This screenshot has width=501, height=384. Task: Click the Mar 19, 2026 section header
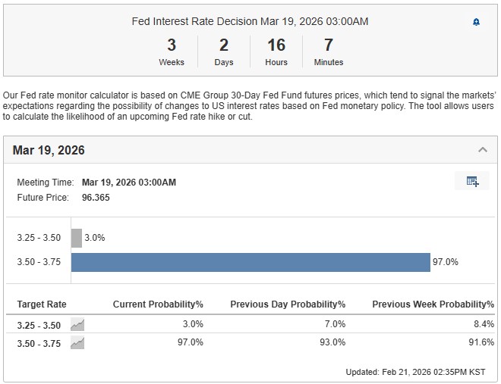coord(49,150)
